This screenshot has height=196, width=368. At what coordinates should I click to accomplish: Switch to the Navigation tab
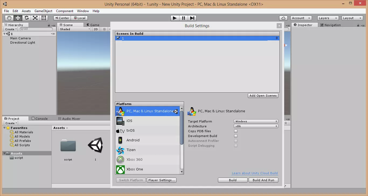tap(330, 25)
